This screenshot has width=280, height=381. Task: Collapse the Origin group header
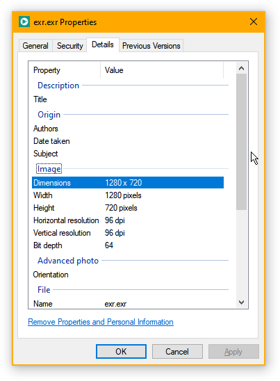tap(49, 115)
